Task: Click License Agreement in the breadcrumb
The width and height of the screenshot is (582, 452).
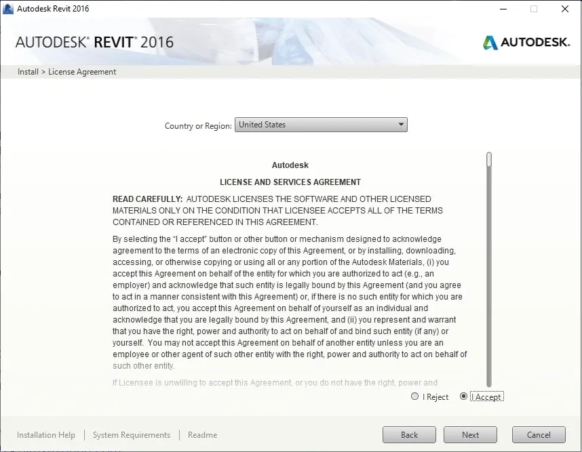Action: [81, 71]
